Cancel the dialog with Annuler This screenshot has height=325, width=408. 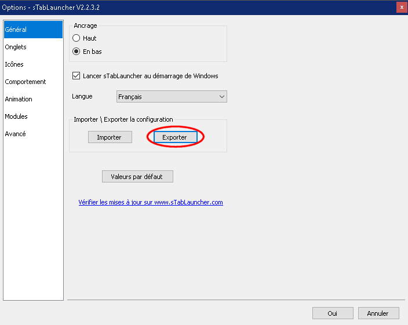pos(378,313)
